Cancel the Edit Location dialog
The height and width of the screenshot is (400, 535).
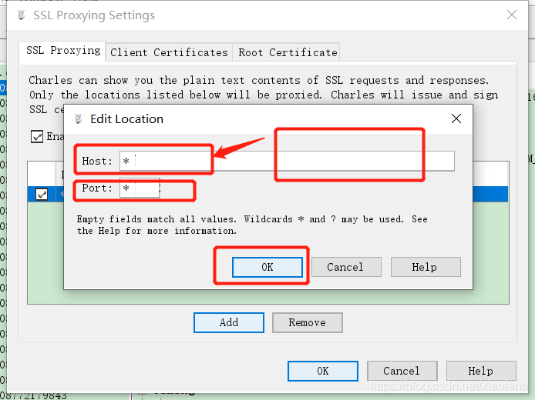point(346,267)
